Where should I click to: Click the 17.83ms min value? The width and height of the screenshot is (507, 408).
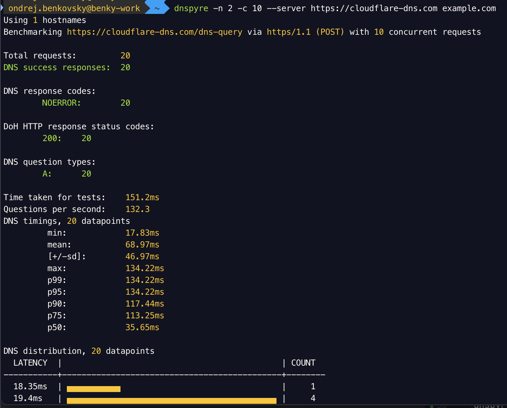point(142,233)
